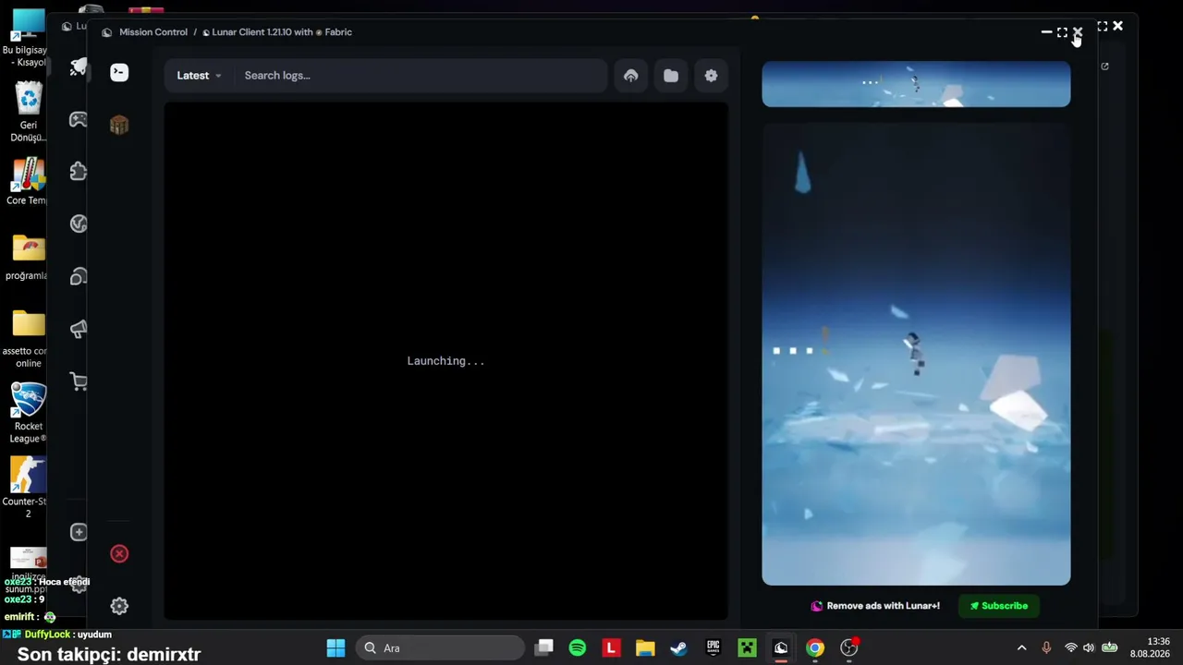Open Spotify from the taskbar

578,648
